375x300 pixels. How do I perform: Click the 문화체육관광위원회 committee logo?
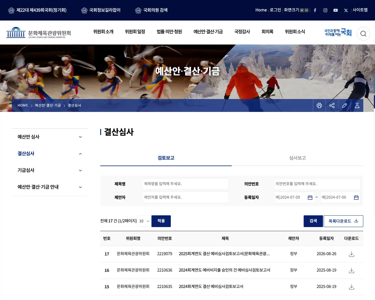pos(38,33)
